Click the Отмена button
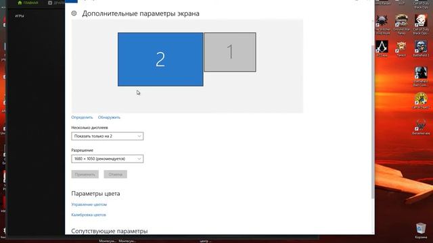 116,174
